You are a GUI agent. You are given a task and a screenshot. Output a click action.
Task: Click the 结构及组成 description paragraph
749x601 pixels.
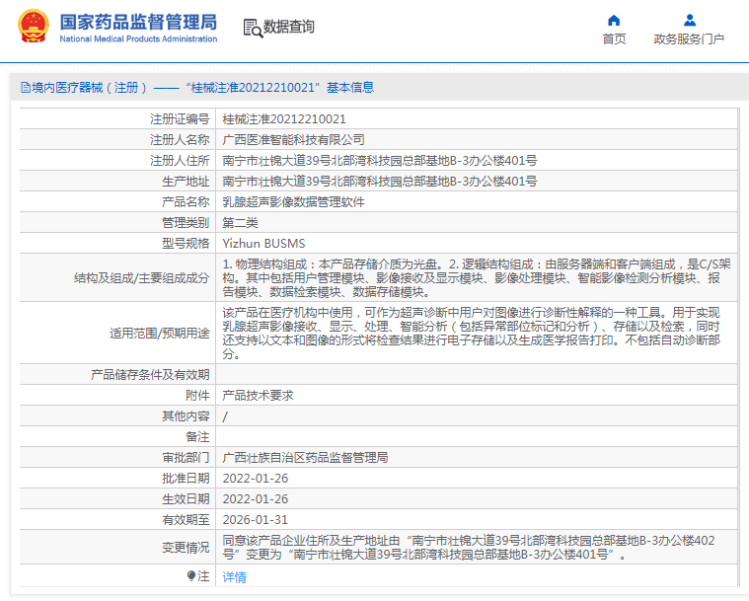pyautogui.click(x=477, y=277)
